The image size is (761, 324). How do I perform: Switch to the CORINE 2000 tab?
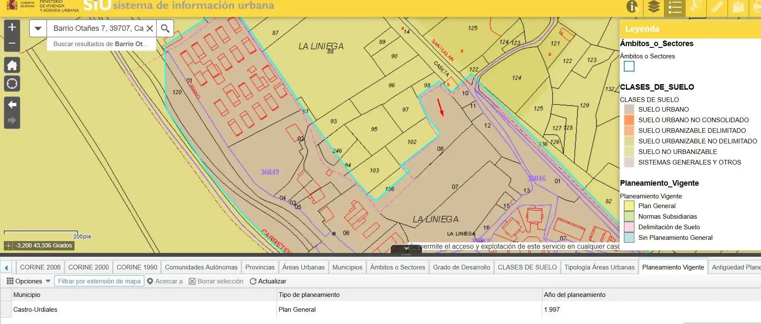click(x=88, y=267)
